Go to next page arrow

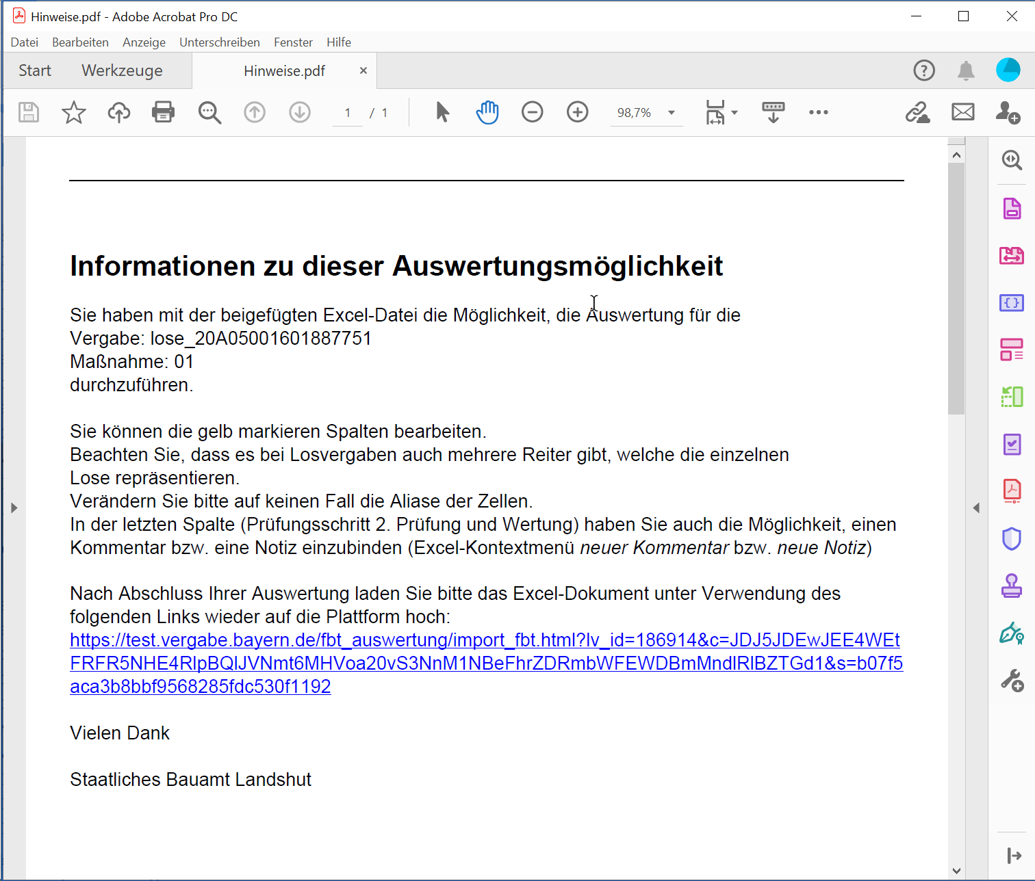click(300, 112)
